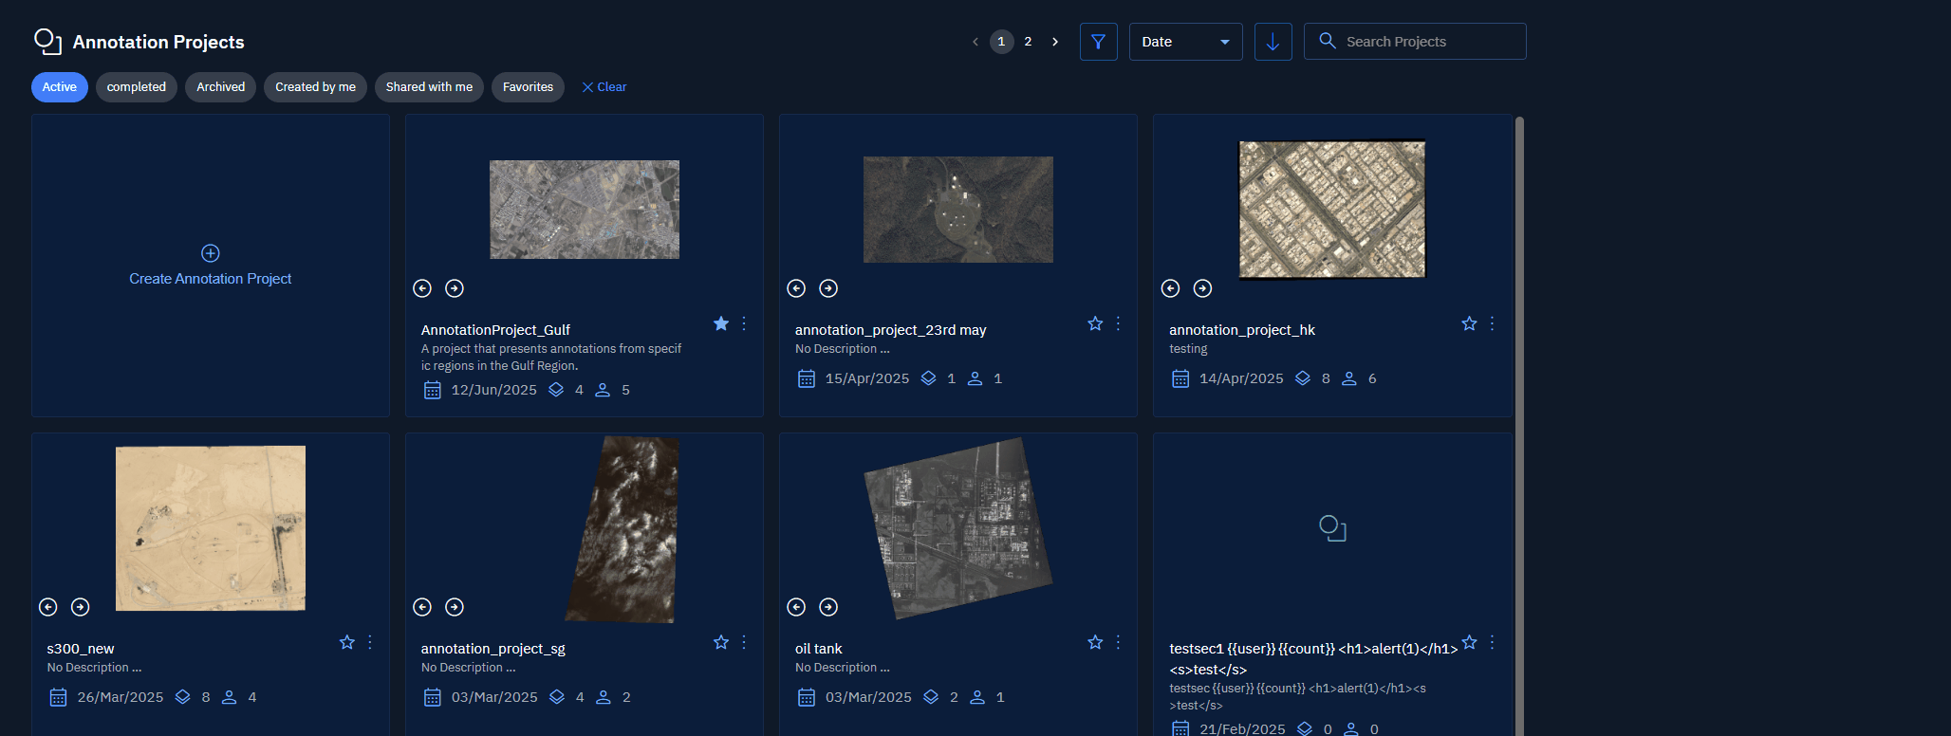Clear all applied filters

[604, 87]
